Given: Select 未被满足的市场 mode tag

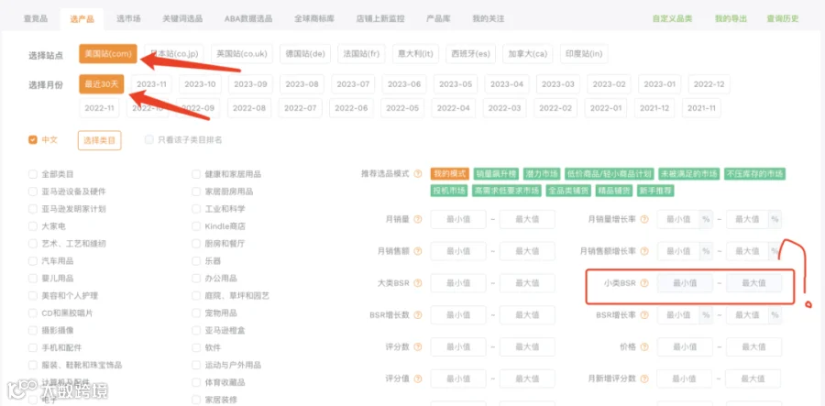Looking at the screenshot, I should tap(688, 174).
